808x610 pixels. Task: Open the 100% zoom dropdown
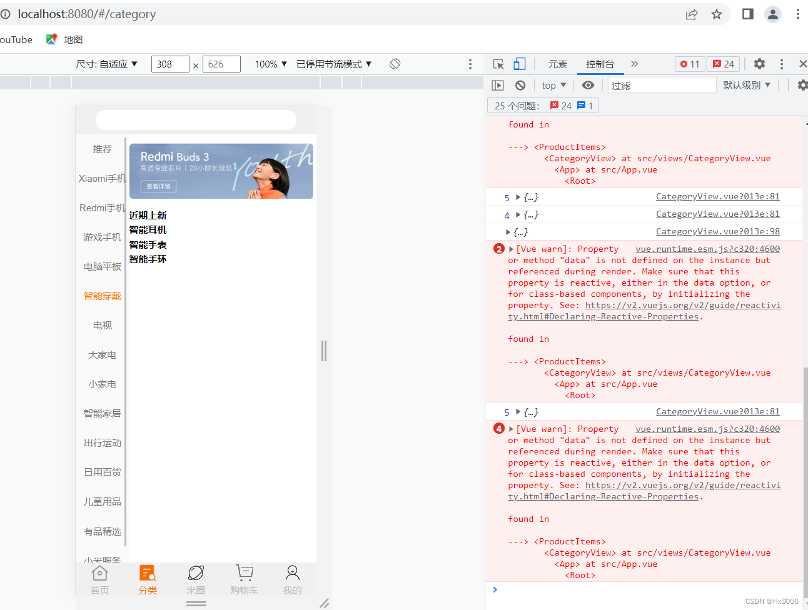[x=271, y=64]
